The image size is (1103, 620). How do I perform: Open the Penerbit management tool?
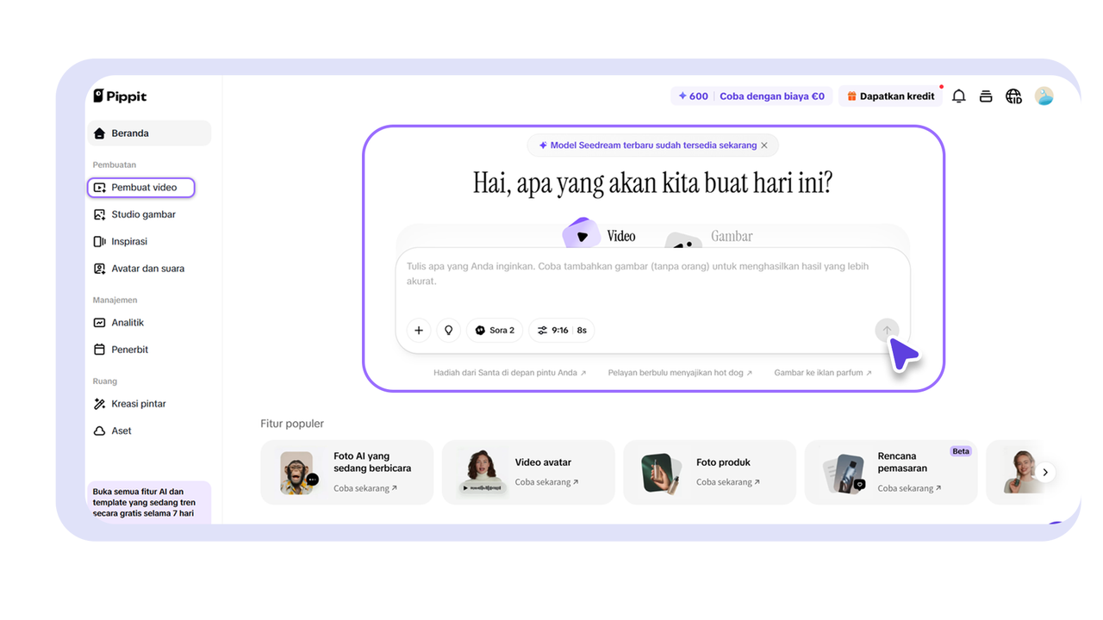click(129, 349)
